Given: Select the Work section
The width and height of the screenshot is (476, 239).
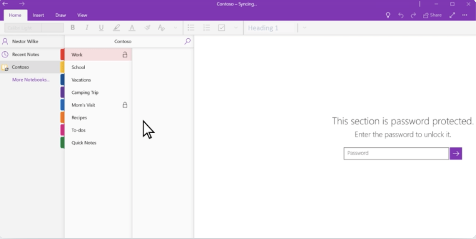Looking at the screenshot, I should pyautogui.click(x=98, y=55).
